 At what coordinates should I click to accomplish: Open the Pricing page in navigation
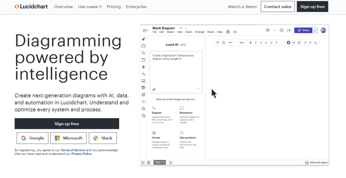tap(114, 7)
